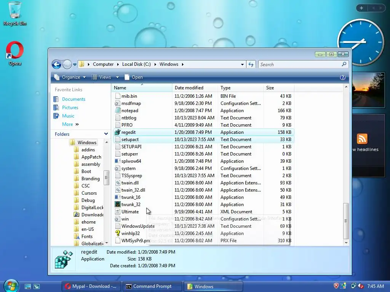Launch the Opera desktop shortcut

pos(15,53)
